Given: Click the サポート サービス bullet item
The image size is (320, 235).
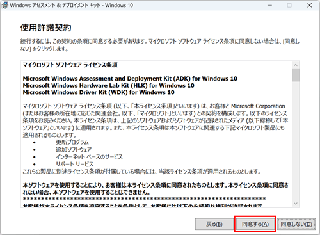Looking at the screenshot, I should click(x=74, y=164).
